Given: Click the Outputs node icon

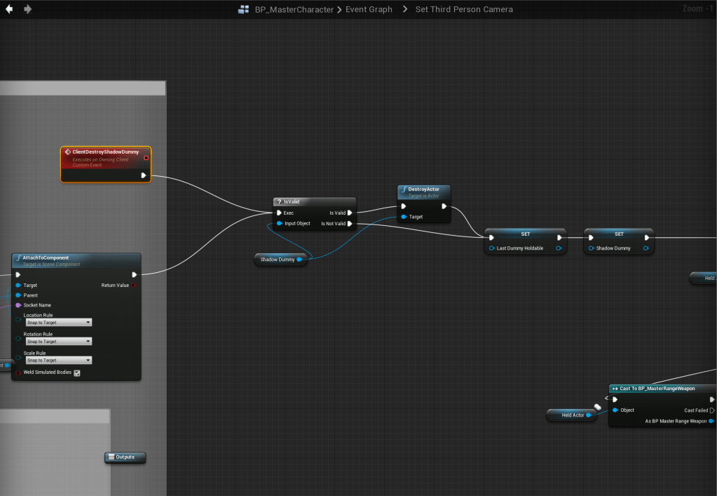Looking at the screenshot, I should pos(110,457).
